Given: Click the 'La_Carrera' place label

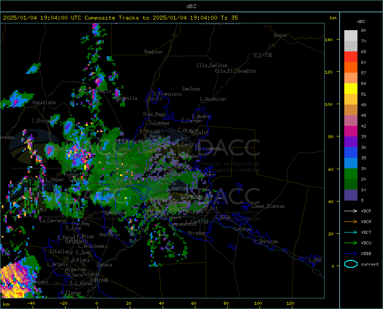Looking at the screenshot, I should 52,221.
